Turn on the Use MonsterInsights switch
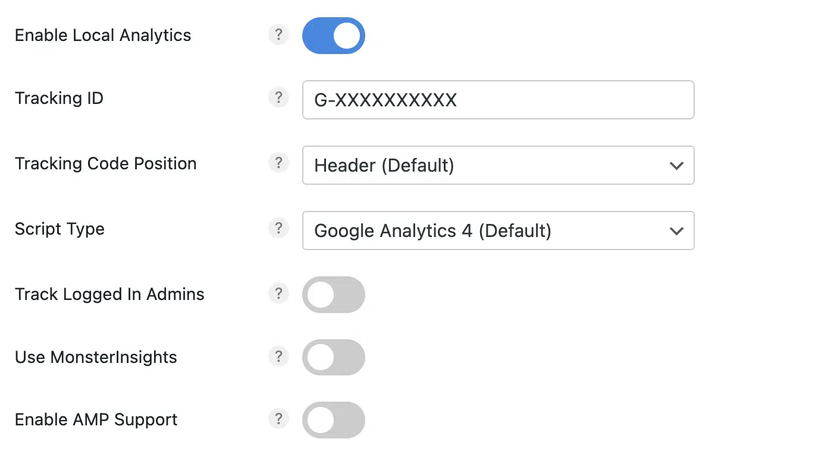 point(334,357)
